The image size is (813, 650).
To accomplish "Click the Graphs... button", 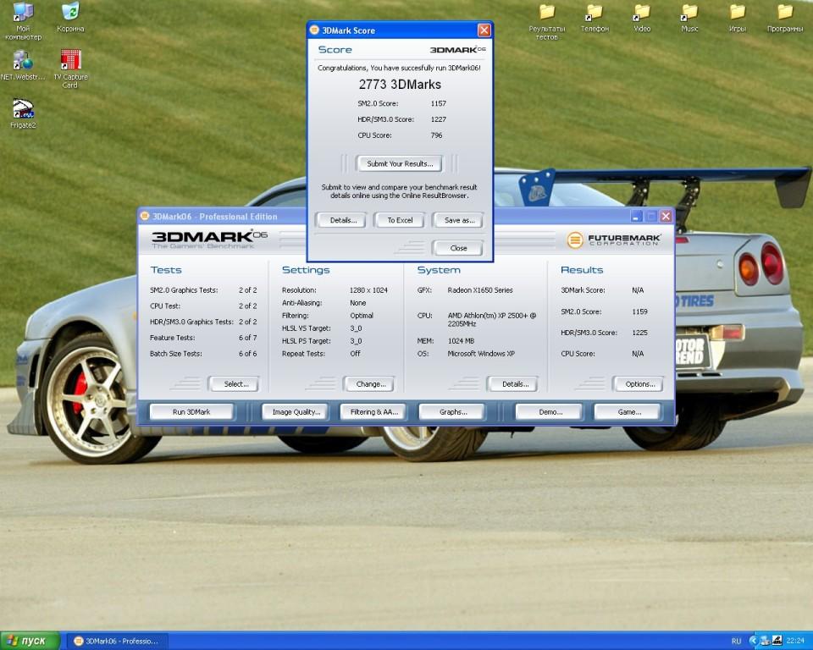I will (x=452, y=412).
